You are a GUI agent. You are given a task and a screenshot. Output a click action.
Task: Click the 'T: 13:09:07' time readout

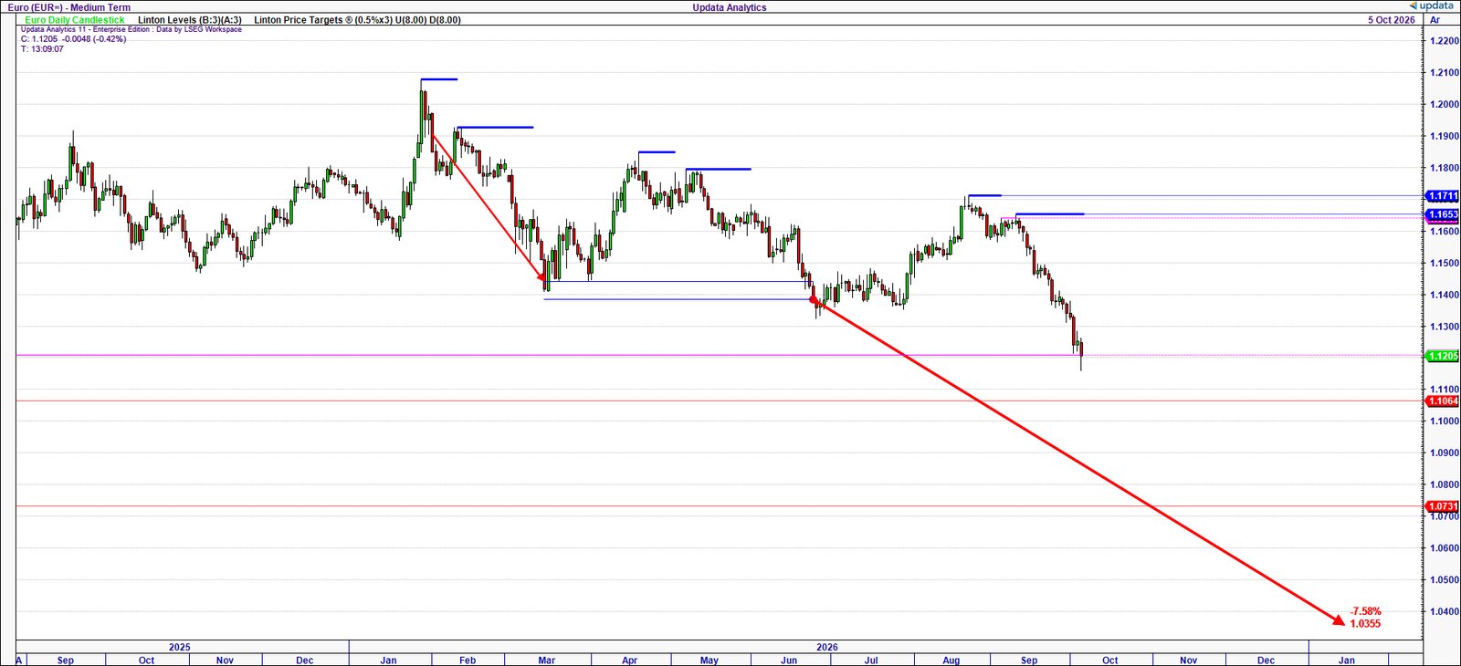point(42,49)
